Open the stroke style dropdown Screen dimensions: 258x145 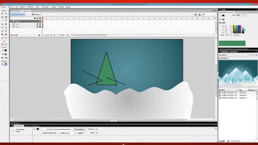pos(61,129)
